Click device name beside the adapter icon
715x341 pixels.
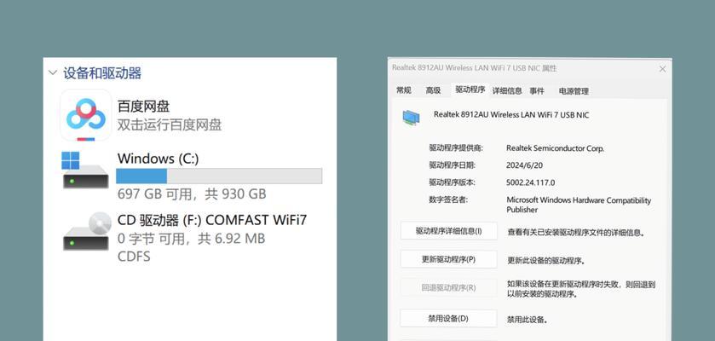pyautogui.click(x=511, y=115)
